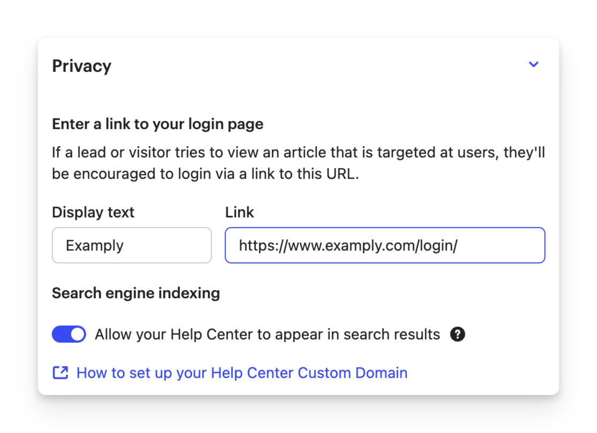Focus the Display text input field
This screenshot has width=597, height=433.
[x=132, y=245]
